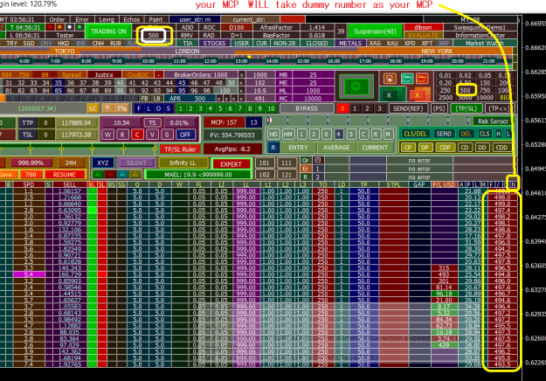Image resolution: width=546 pixels, height=381 pixels.
Task: Select the BIG lot size option
Action: [504, 98]
